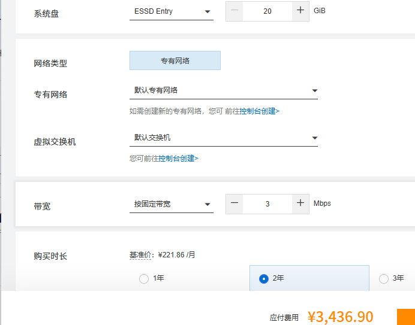Decrease bandwidth with the minus button
The width and height of the screenshot is (415, 325).
tap(234, 203)
